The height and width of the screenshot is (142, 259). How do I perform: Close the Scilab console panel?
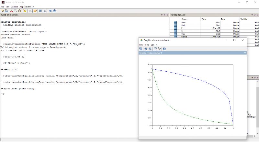point(167,15)
